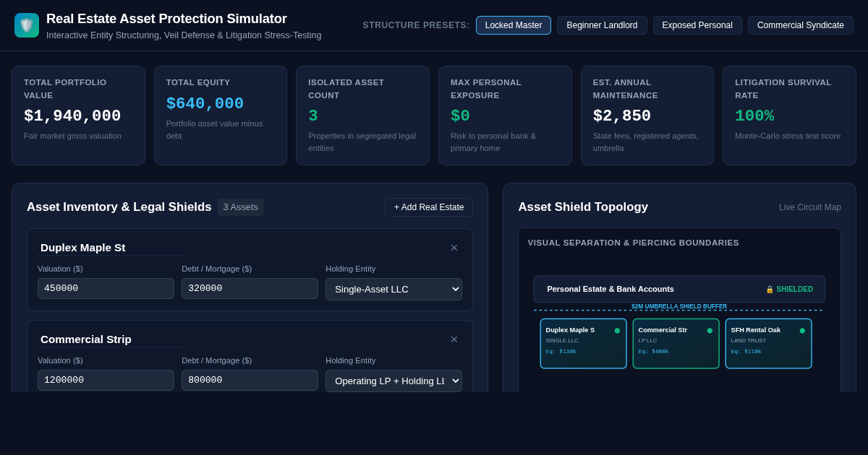Image resolution: width=868 pixels, height=455 pixels.
Task: Click the Est. Annual Maintenance $2,850 value
Action: (x=622, y=116)
